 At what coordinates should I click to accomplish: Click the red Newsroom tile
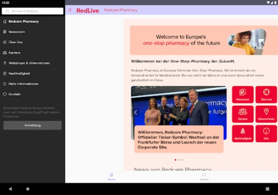pyautogui.click(x=242, y=95)
